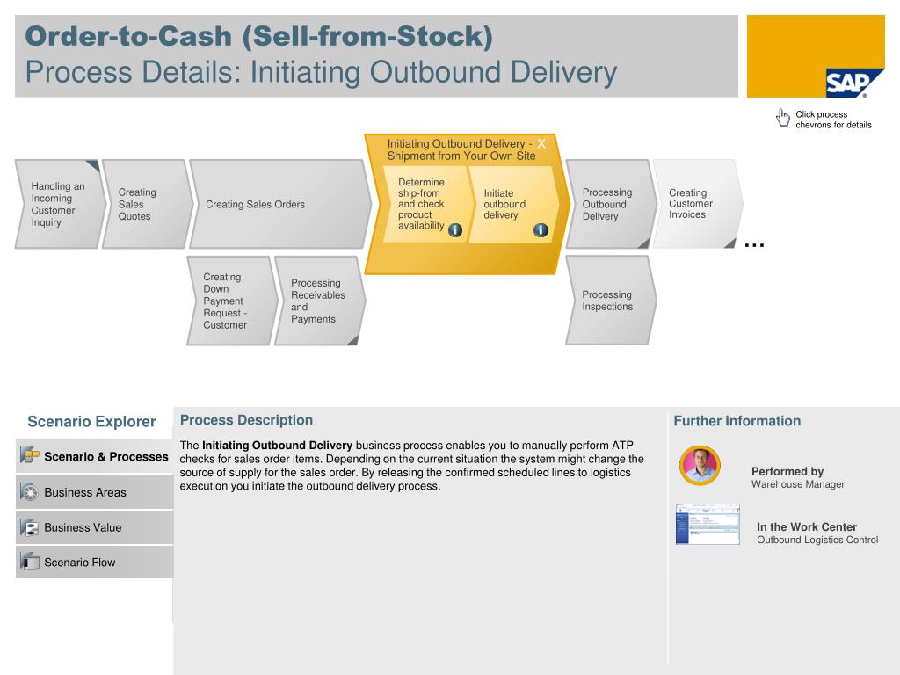
Task: Click 'Click process chevrons for details' hint
Action: 833,120
